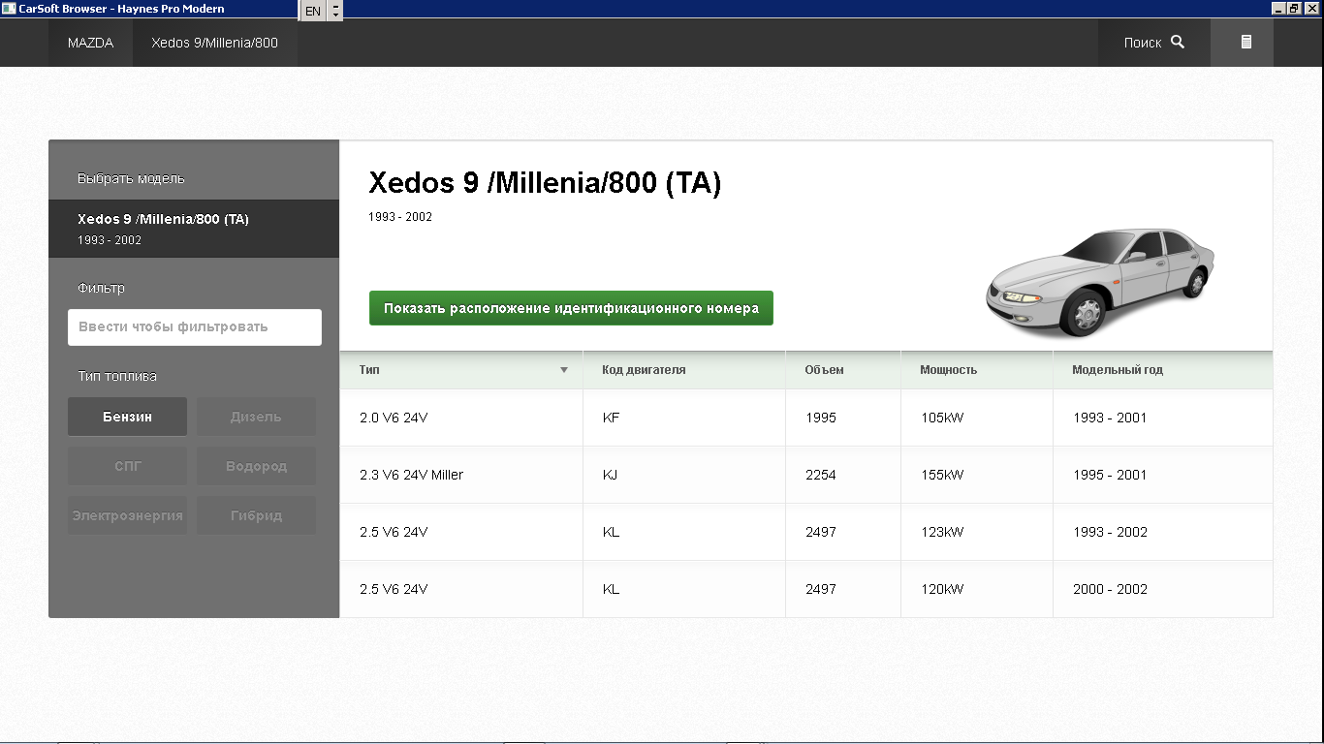Focus the Ввести чтобы фильтровать filter field
Screen dimensions: 1324x744
pos(195,327)
